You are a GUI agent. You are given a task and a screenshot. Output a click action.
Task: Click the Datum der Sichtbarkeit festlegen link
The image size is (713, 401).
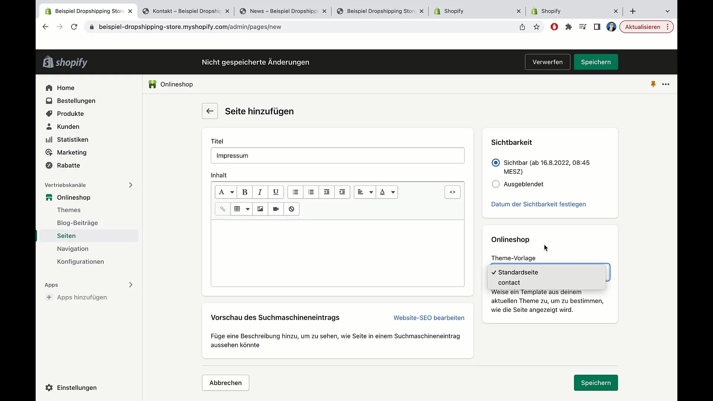(538, 204)
